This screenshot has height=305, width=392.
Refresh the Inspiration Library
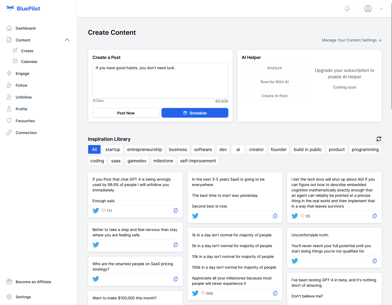379,139
